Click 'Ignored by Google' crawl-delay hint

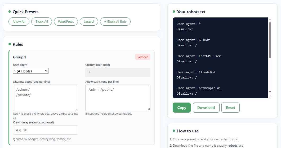42,139
